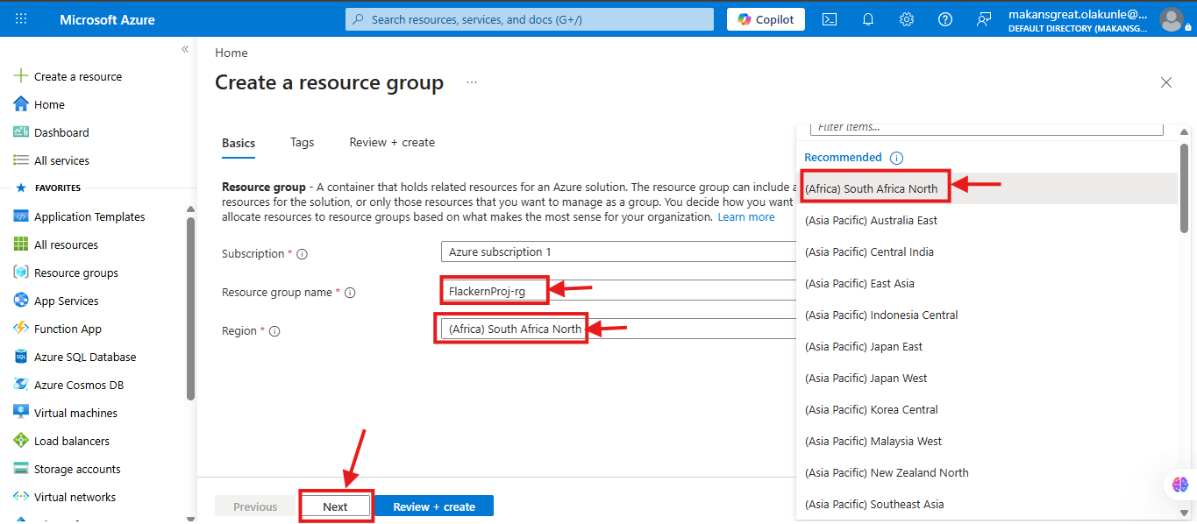Open portal settings gear
Screen dimensions: 1197x524
coord(907,19)
